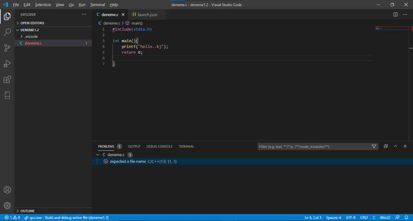
Task: Click the printf("hello..kj") code line
Action: (x=145, y=46)
